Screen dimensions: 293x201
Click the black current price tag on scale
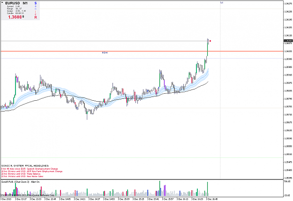click(288, 41)
